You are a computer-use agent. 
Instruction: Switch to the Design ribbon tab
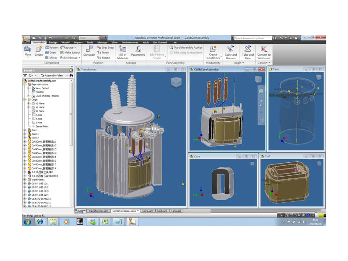(x=53, y=42)
